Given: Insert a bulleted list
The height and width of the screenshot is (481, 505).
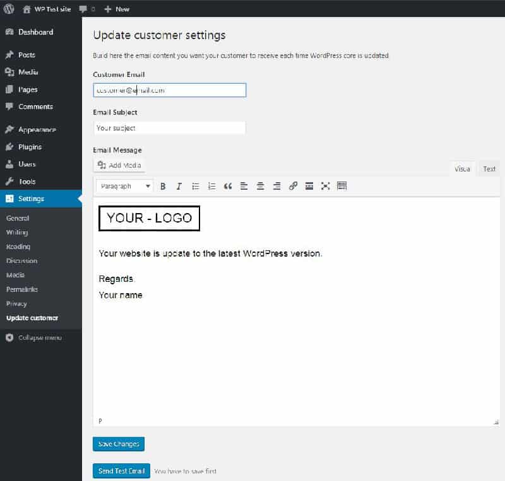Looking at the screenshot, I should coord(196,187).
